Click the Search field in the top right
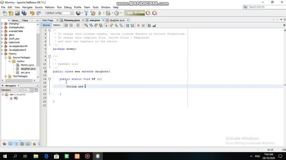This screenshot has width=286, height=160. pyautogui.click(x=264, y=7)
